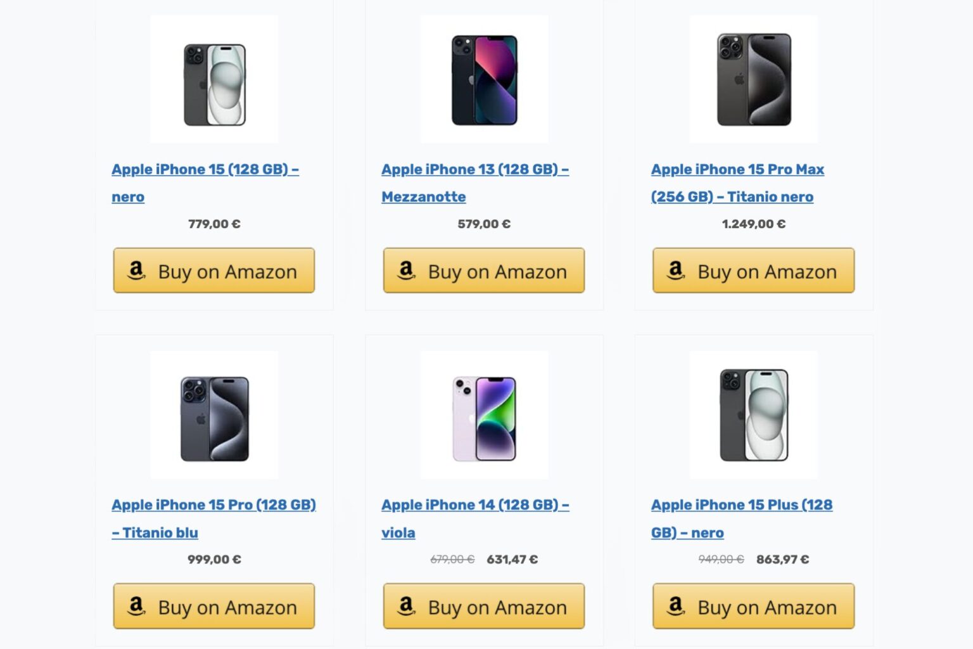The width and height of the screenshot is (973, 649).
Task: Click the Amazon logo on iPhone 15 Pro's buy button
Action: pos(136,607)
